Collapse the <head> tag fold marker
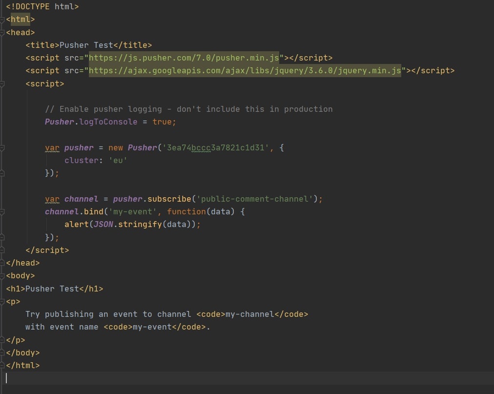 pos(2,32)
